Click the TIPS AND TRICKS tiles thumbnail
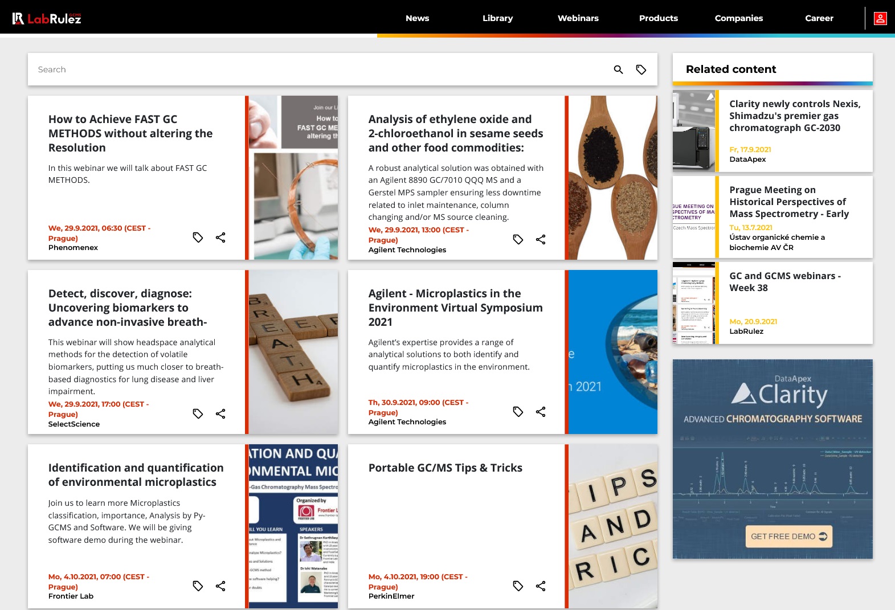The width and height of the screenshot is (895, 610). (x=613, y=526)
